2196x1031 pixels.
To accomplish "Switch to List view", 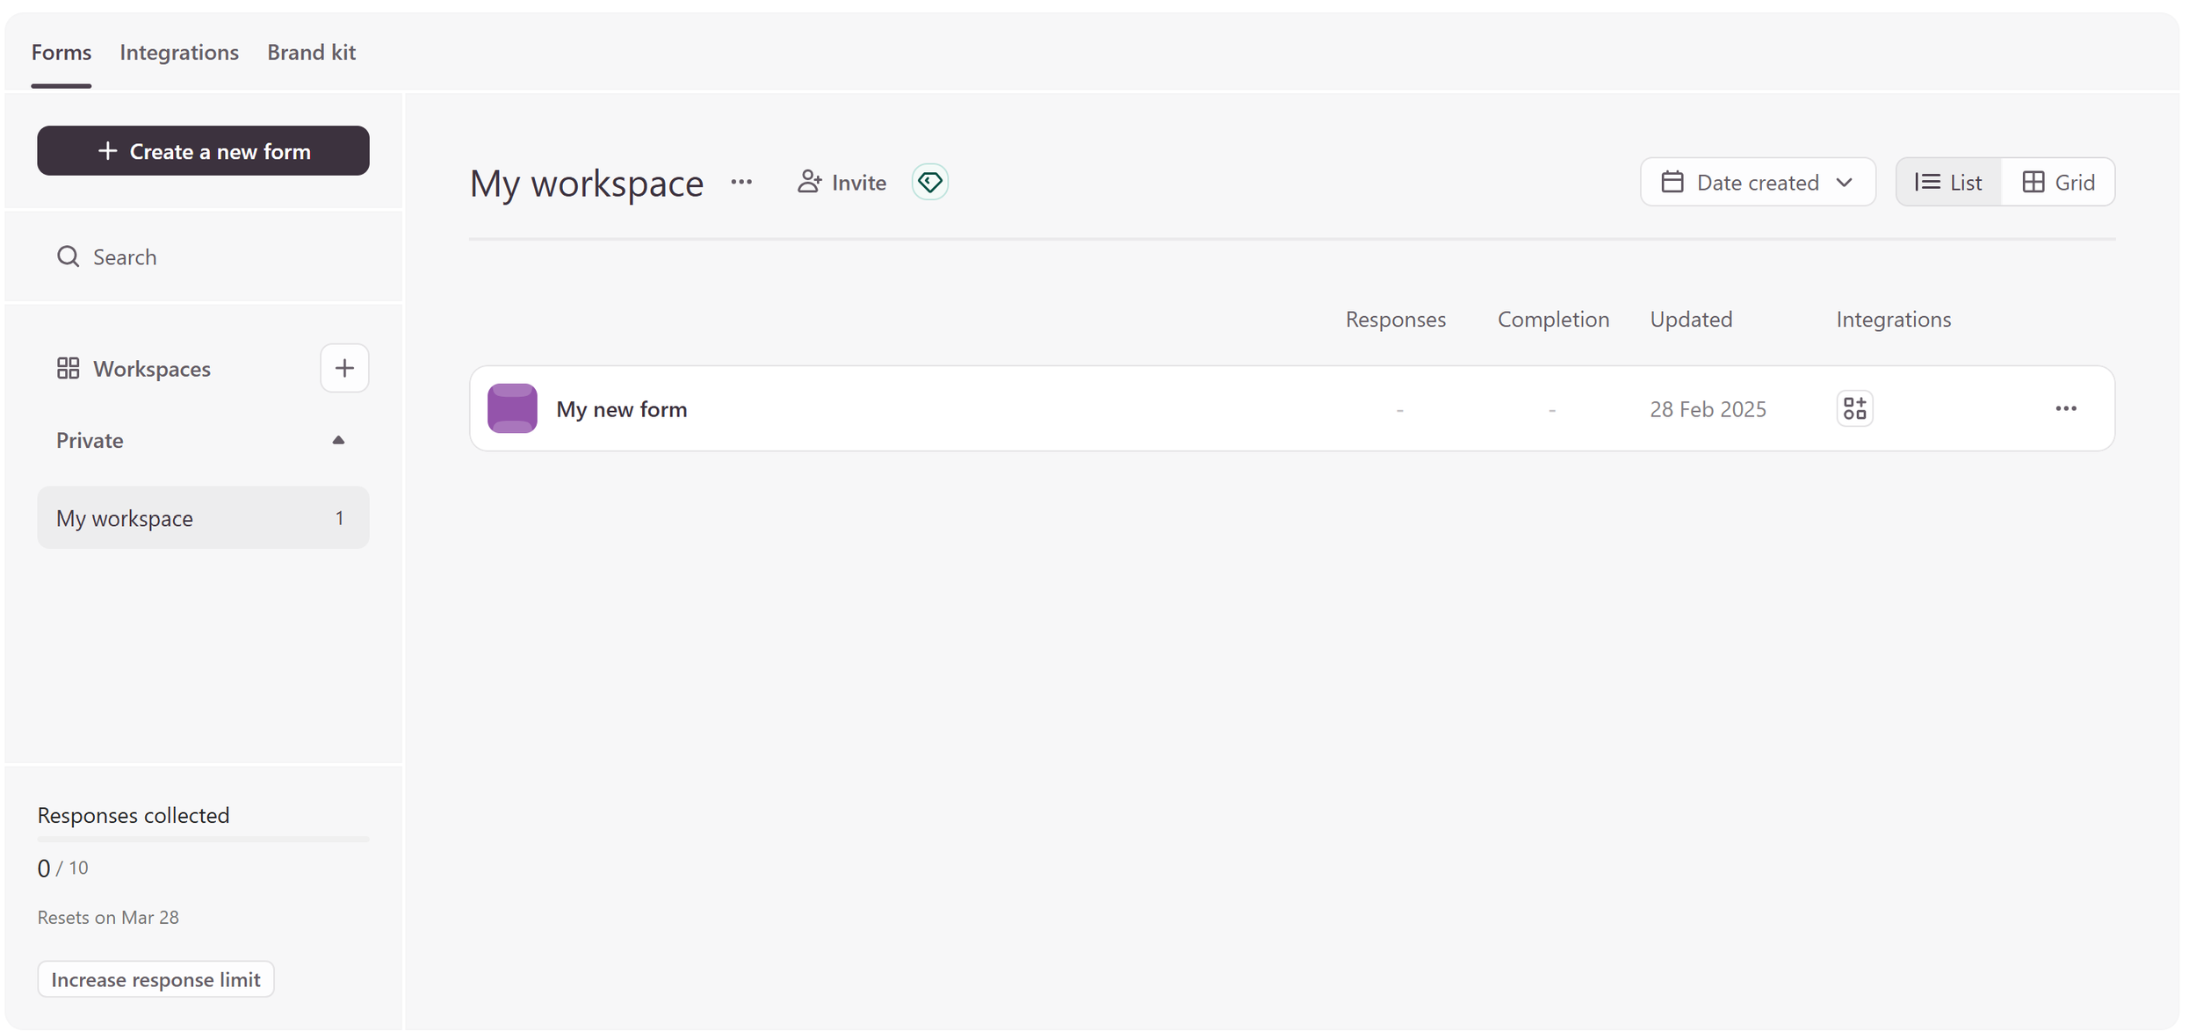I will [x=1948, y=182].
